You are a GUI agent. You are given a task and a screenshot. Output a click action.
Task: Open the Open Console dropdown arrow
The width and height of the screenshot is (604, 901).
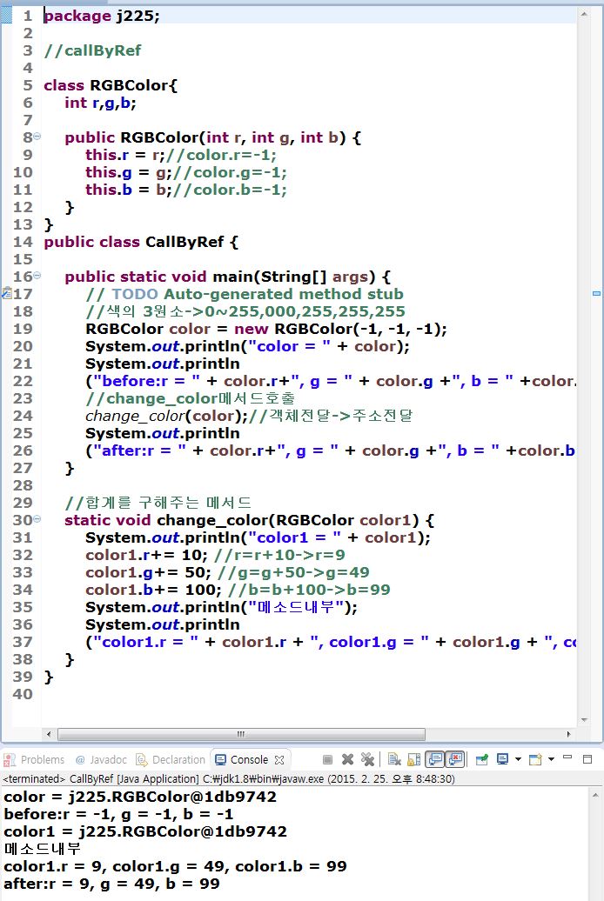click(551, 759)
